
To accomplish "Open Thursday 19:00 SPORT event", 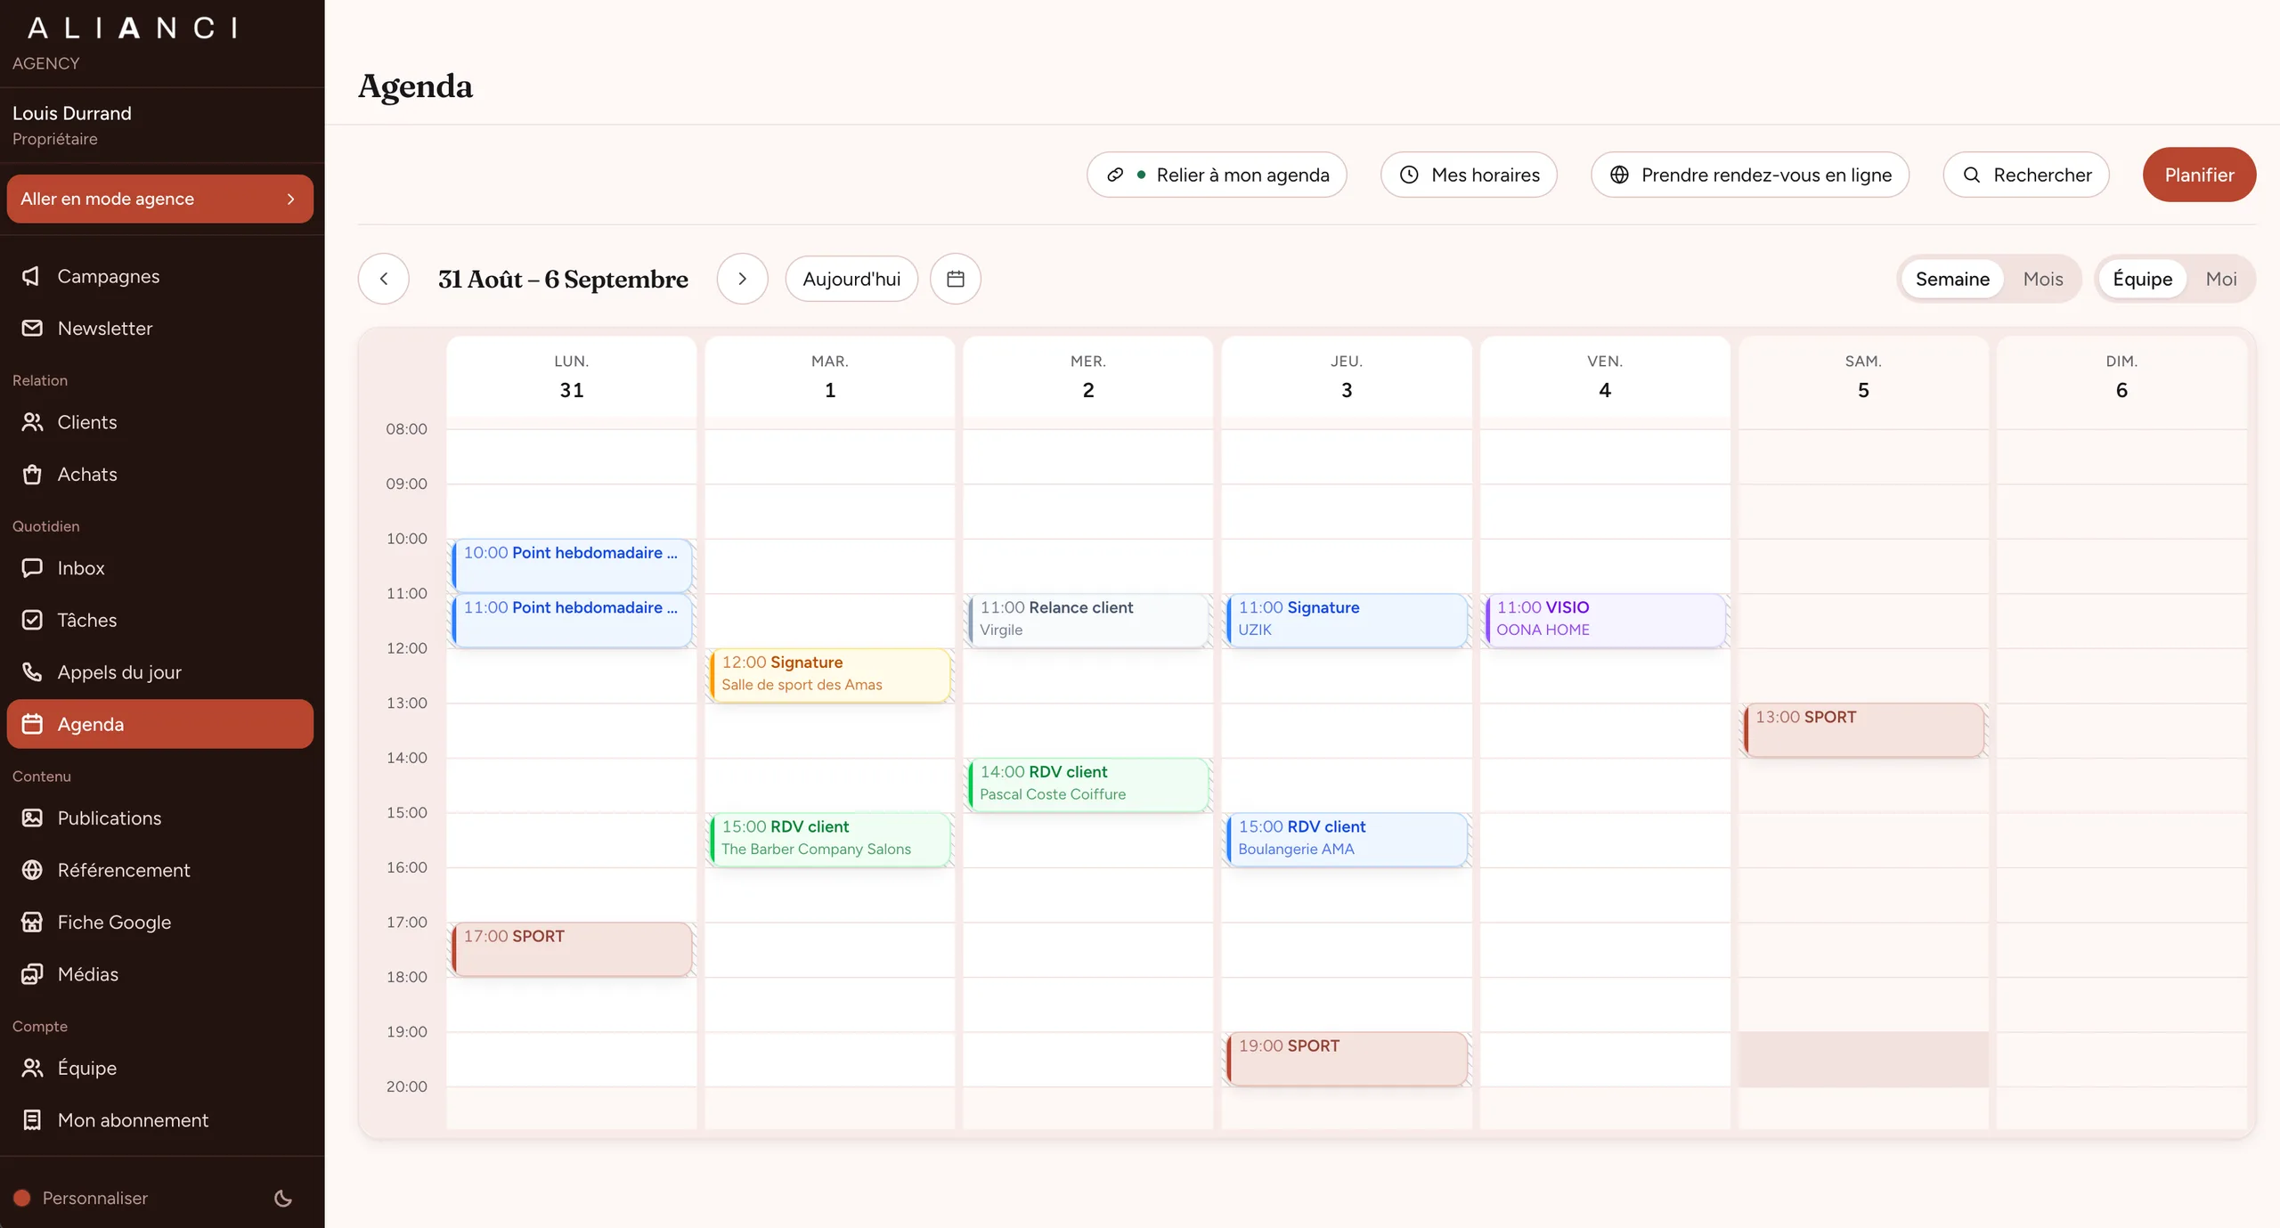I will click(1347, 1058).
